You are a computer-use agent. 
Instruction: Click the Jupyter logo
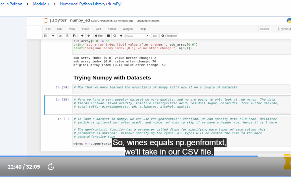pyautogui.click(x=55, y=20)
